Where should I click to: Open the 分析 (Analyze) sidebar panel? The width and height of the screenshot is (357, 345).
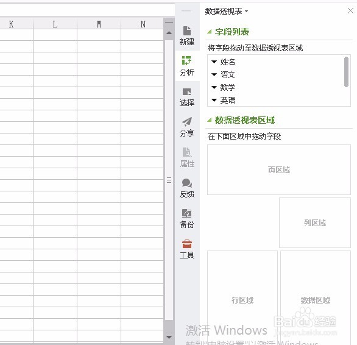tap(187, 66)
